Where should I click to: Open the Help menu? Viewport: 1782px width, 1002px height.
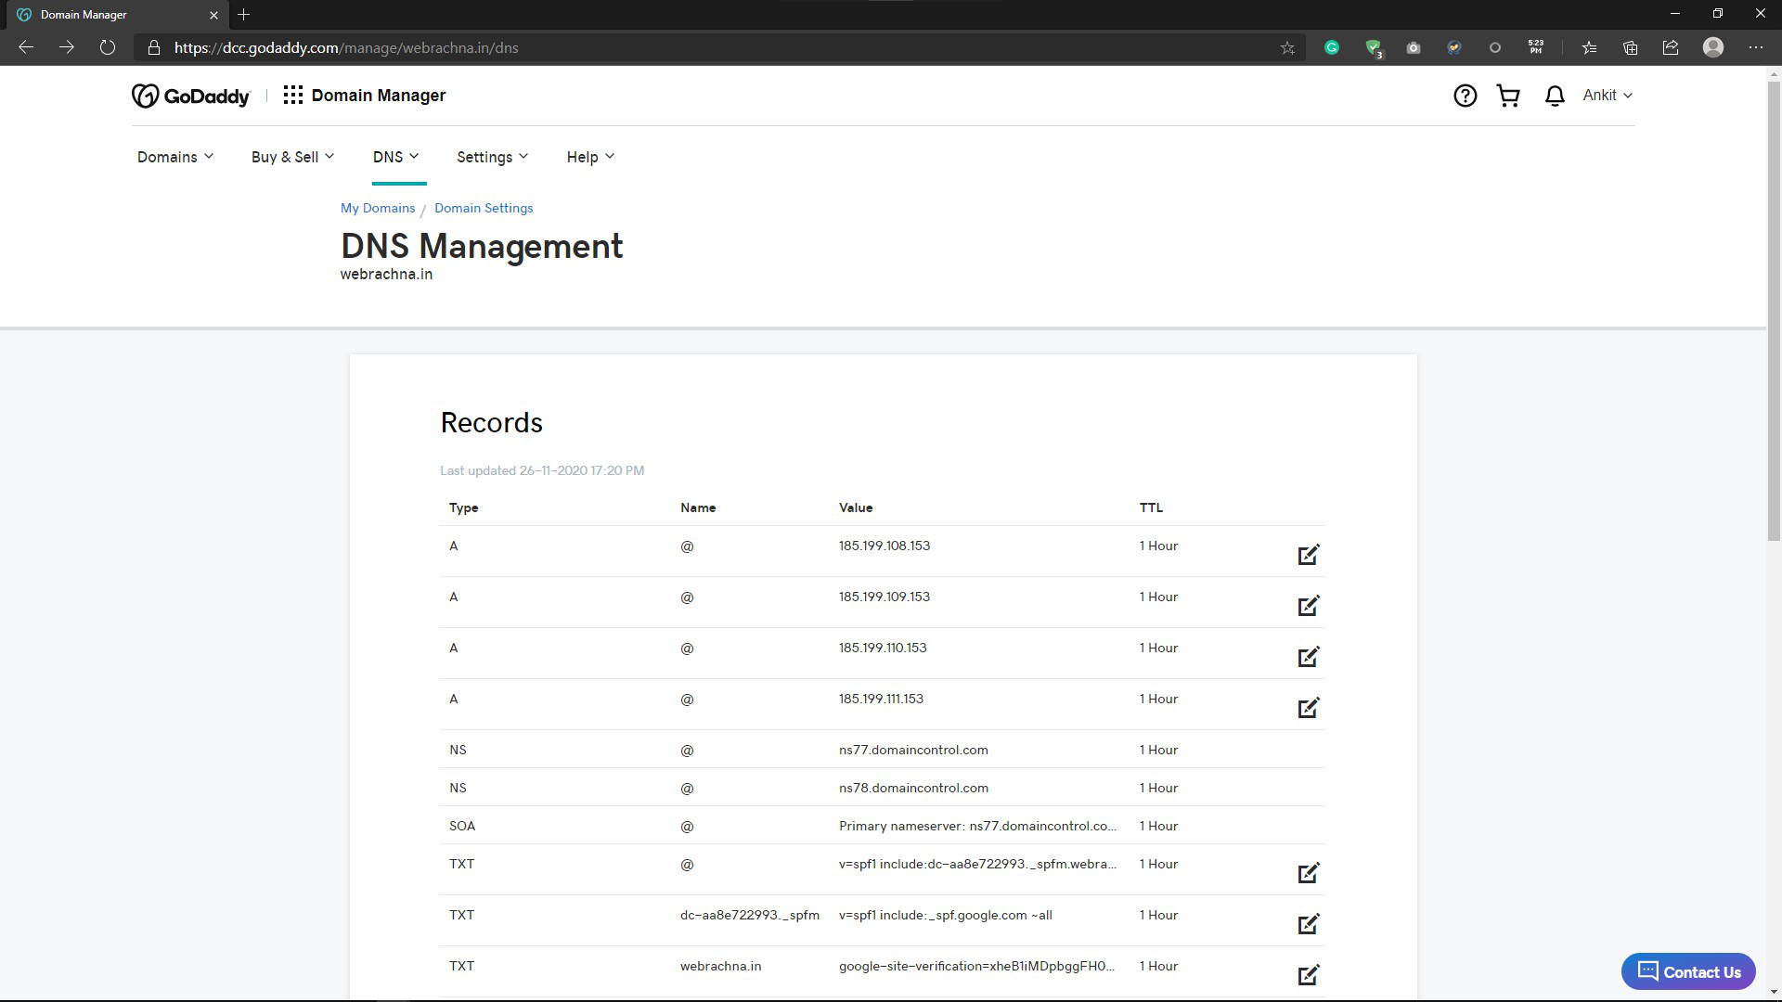pyautogui.click(x=590, y=157)
